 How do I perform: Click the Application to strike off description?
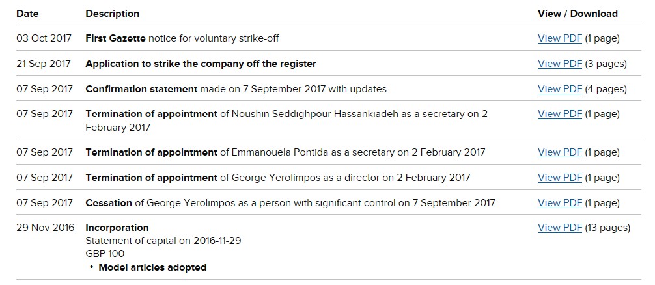click(201, 64)
